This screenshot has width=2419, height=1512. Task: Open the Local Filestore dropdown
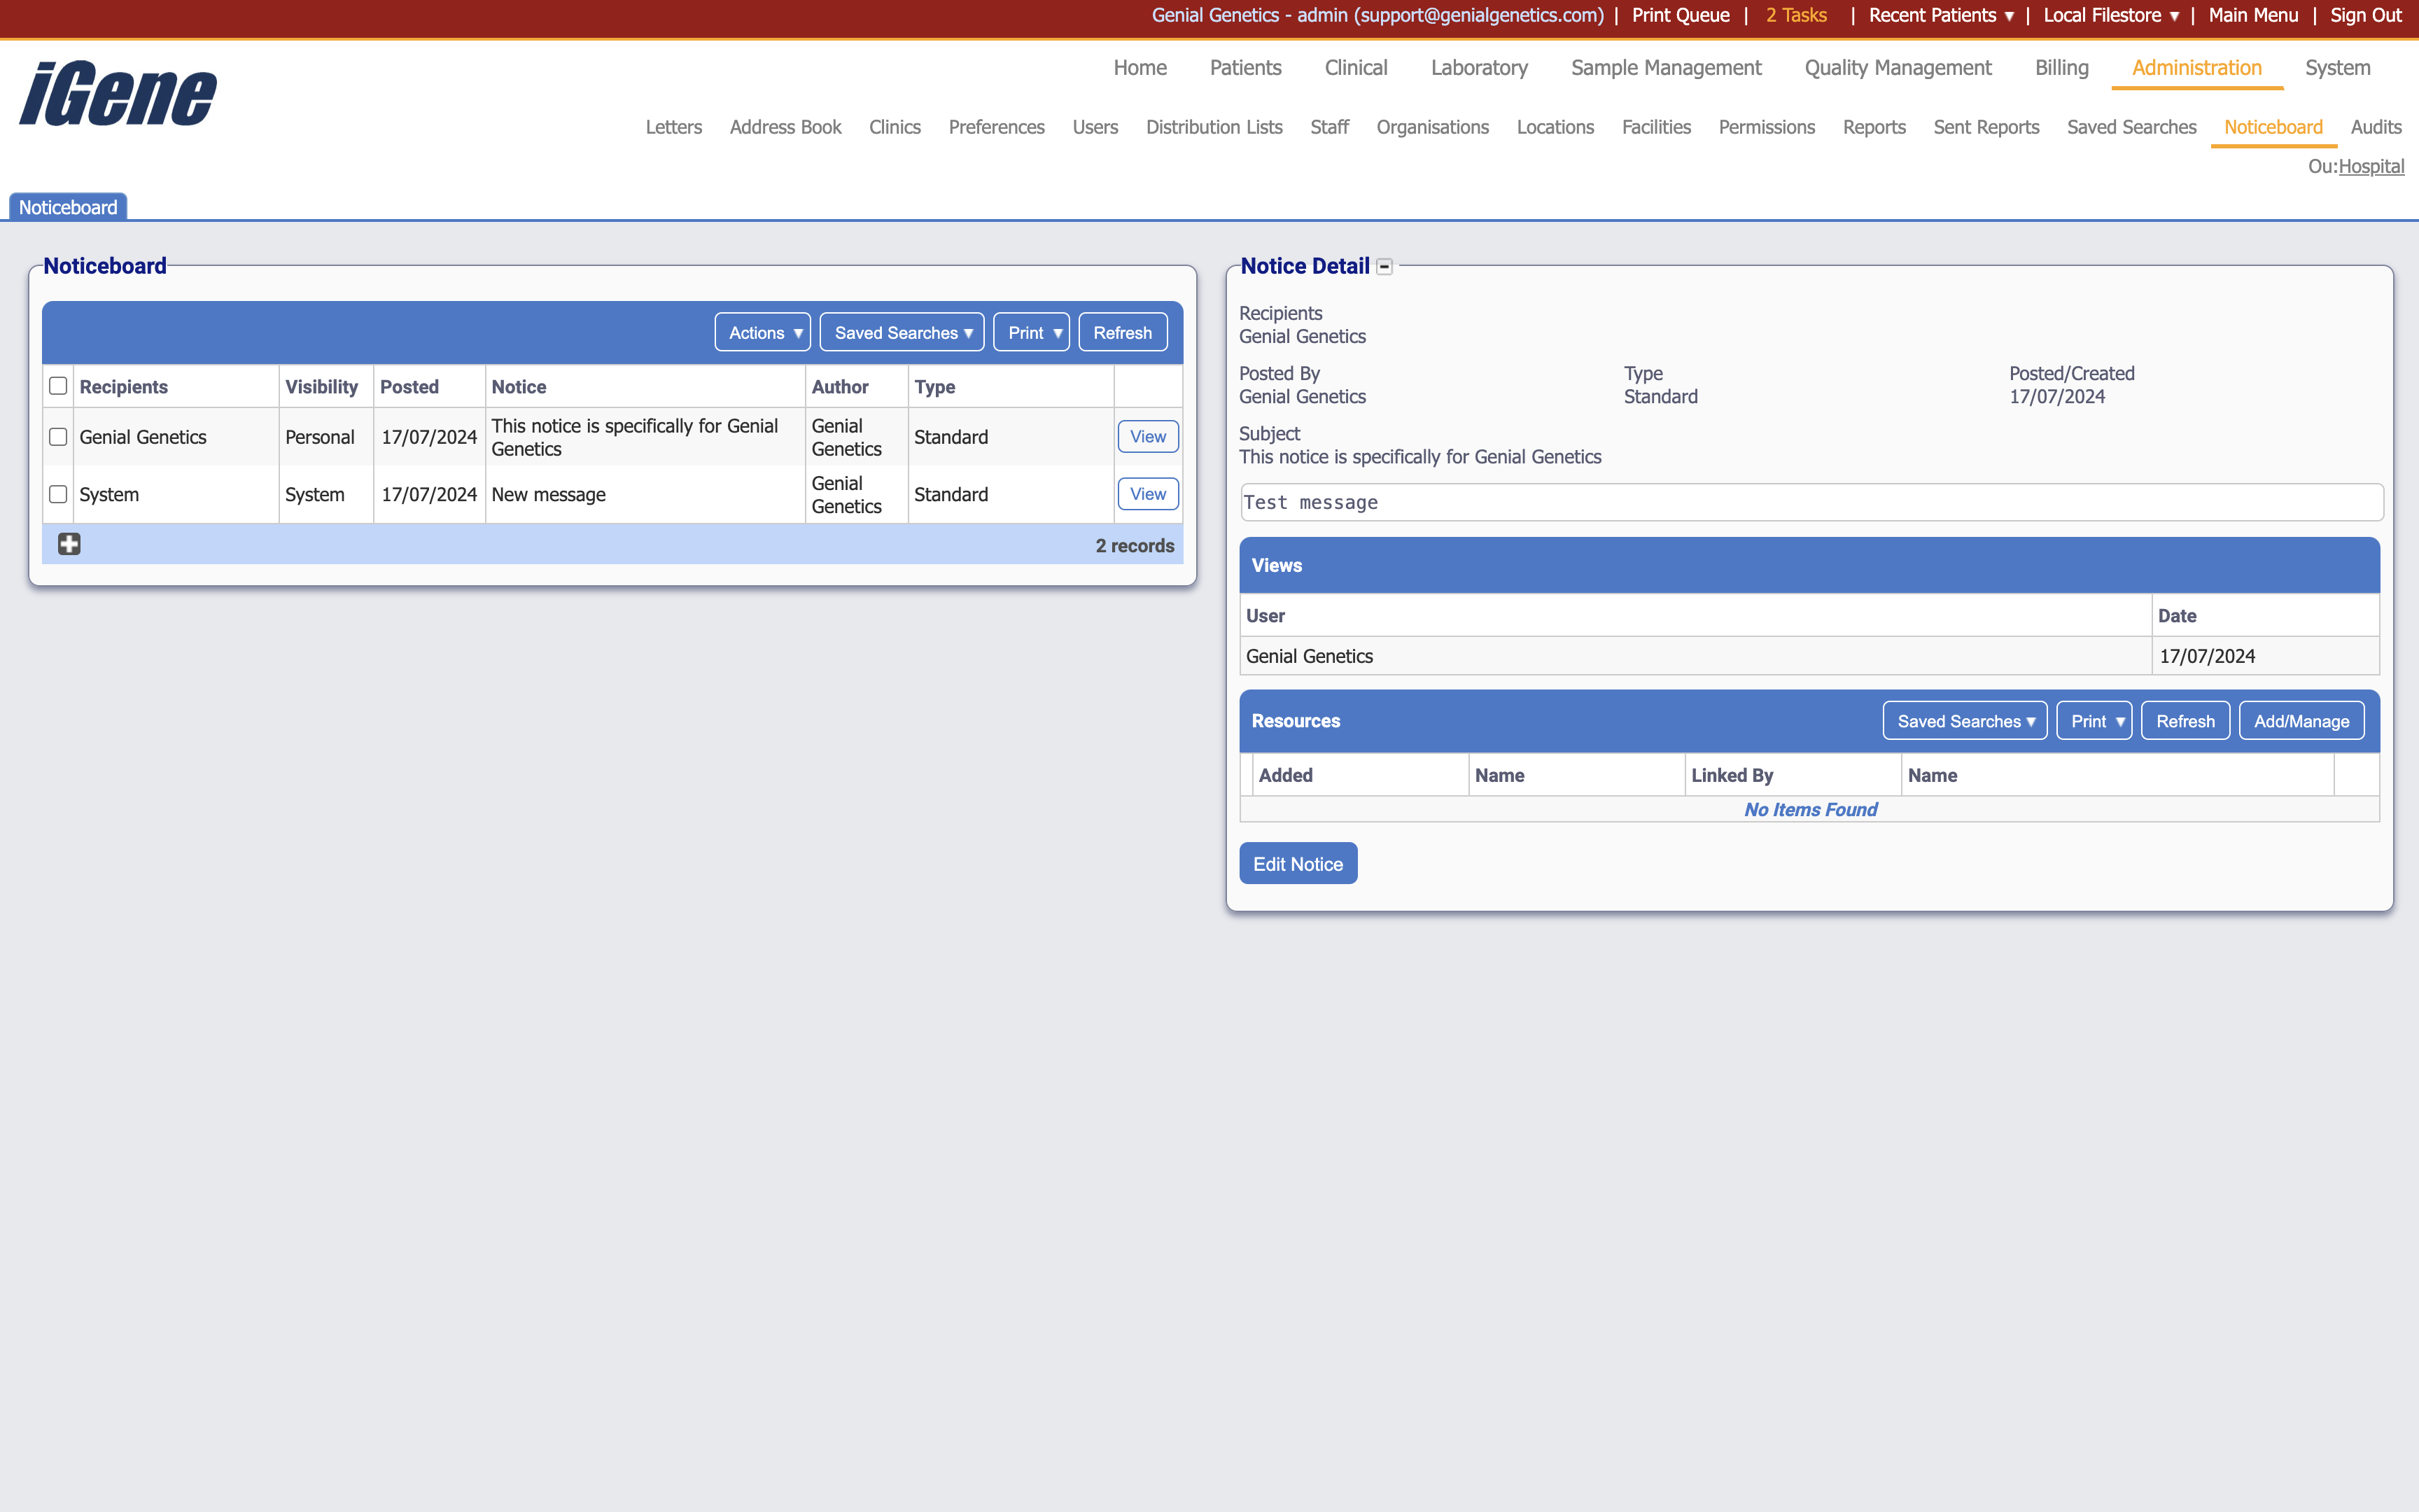pos(2109,15)
